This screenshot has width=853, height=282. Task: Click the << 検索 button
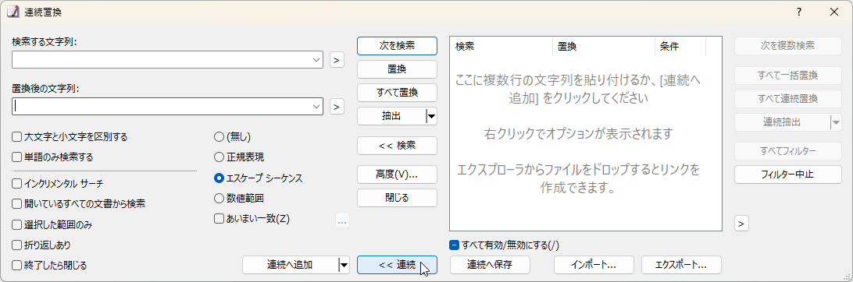(x=397, y=146)
